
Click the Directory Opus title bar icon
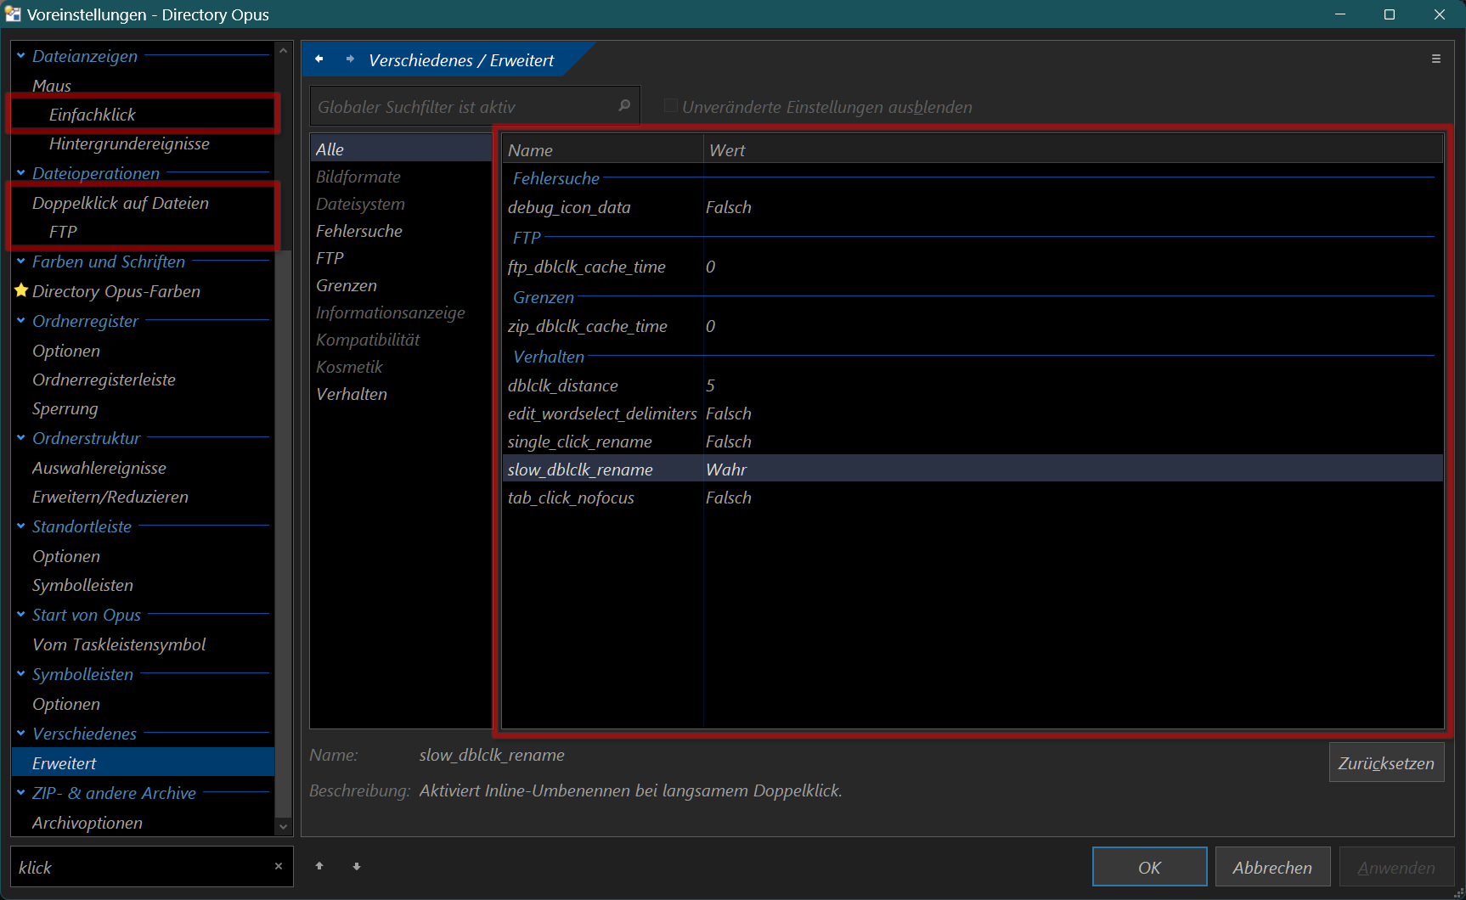click(x=13, y=14)
